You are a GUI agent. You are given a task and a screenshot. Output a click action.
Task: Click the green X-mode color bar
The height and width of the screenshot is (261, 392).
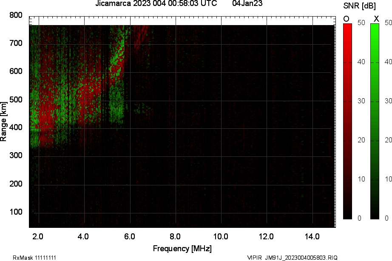[x=375, y=121]
